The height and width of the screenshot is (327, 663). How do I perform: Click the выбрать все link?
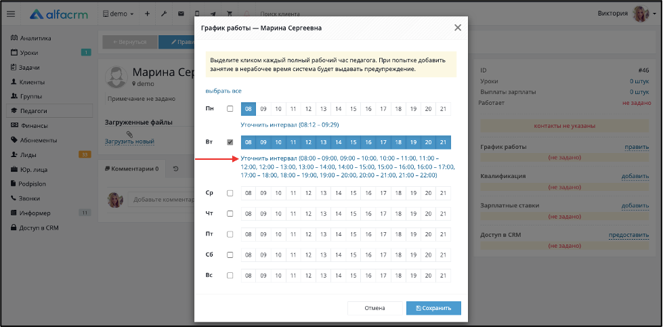point(223,91)
